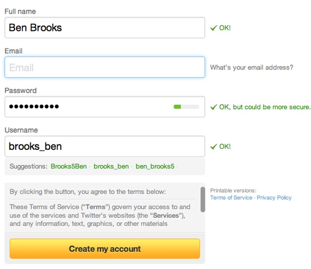Click the 'By clicking the button' agreement heading
The height and width of the screenshot is (269, 311).
pyautogui.click(x=88, y=192)
